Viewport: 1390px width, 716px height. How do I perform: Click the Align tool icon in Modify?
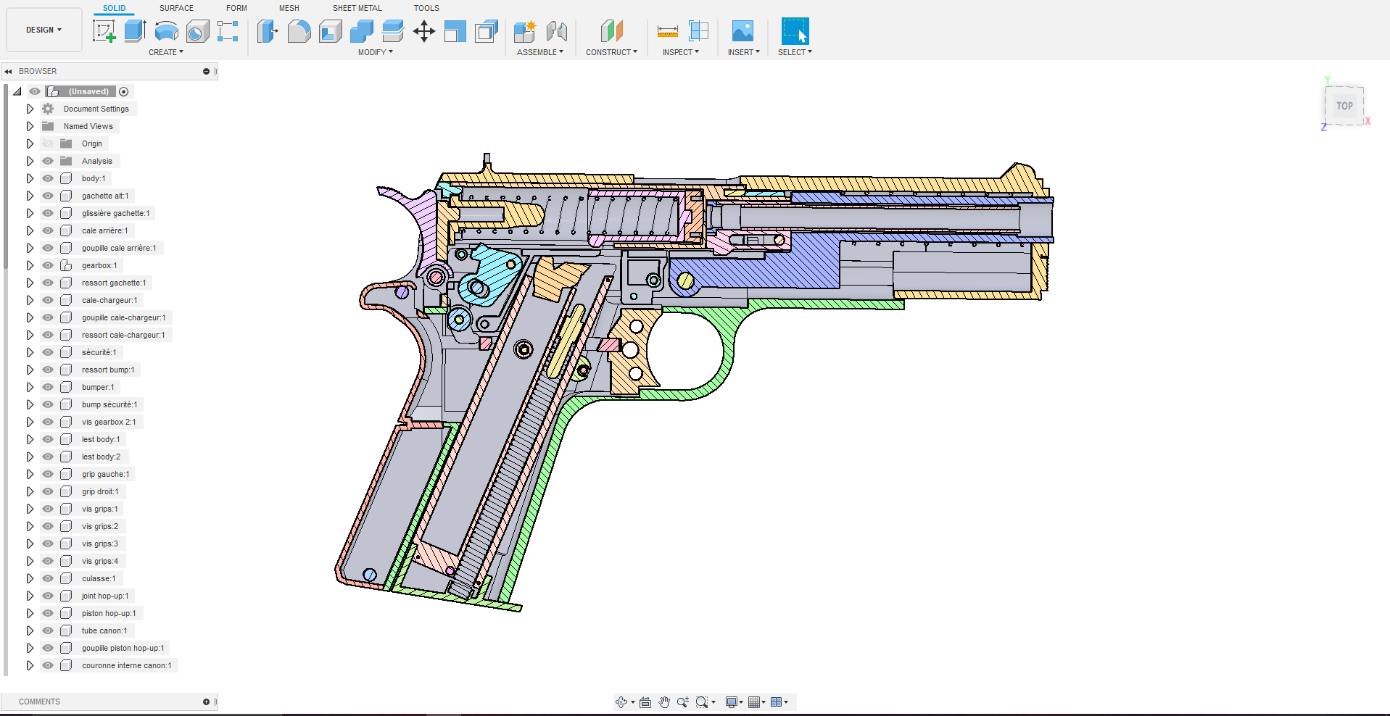pos(455,31)
